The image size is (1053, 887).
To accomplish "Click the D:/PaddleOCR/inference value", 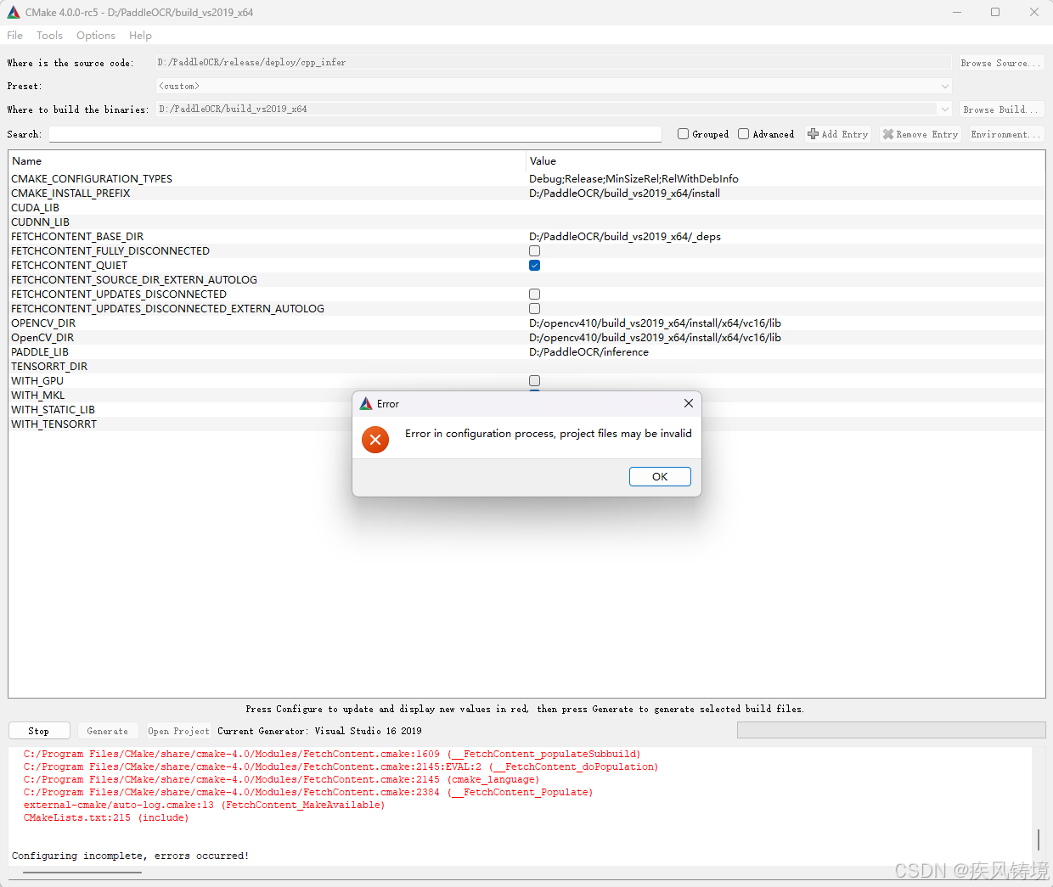I will click(588, 352).
